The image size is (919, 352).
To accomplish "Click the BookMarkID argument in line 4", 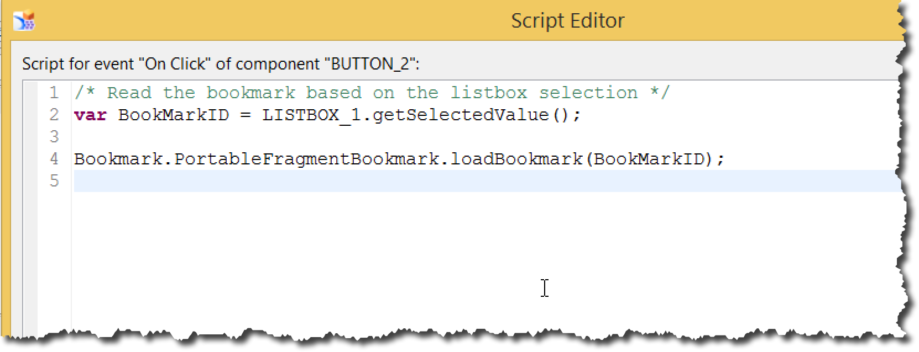I will (649, 159).
